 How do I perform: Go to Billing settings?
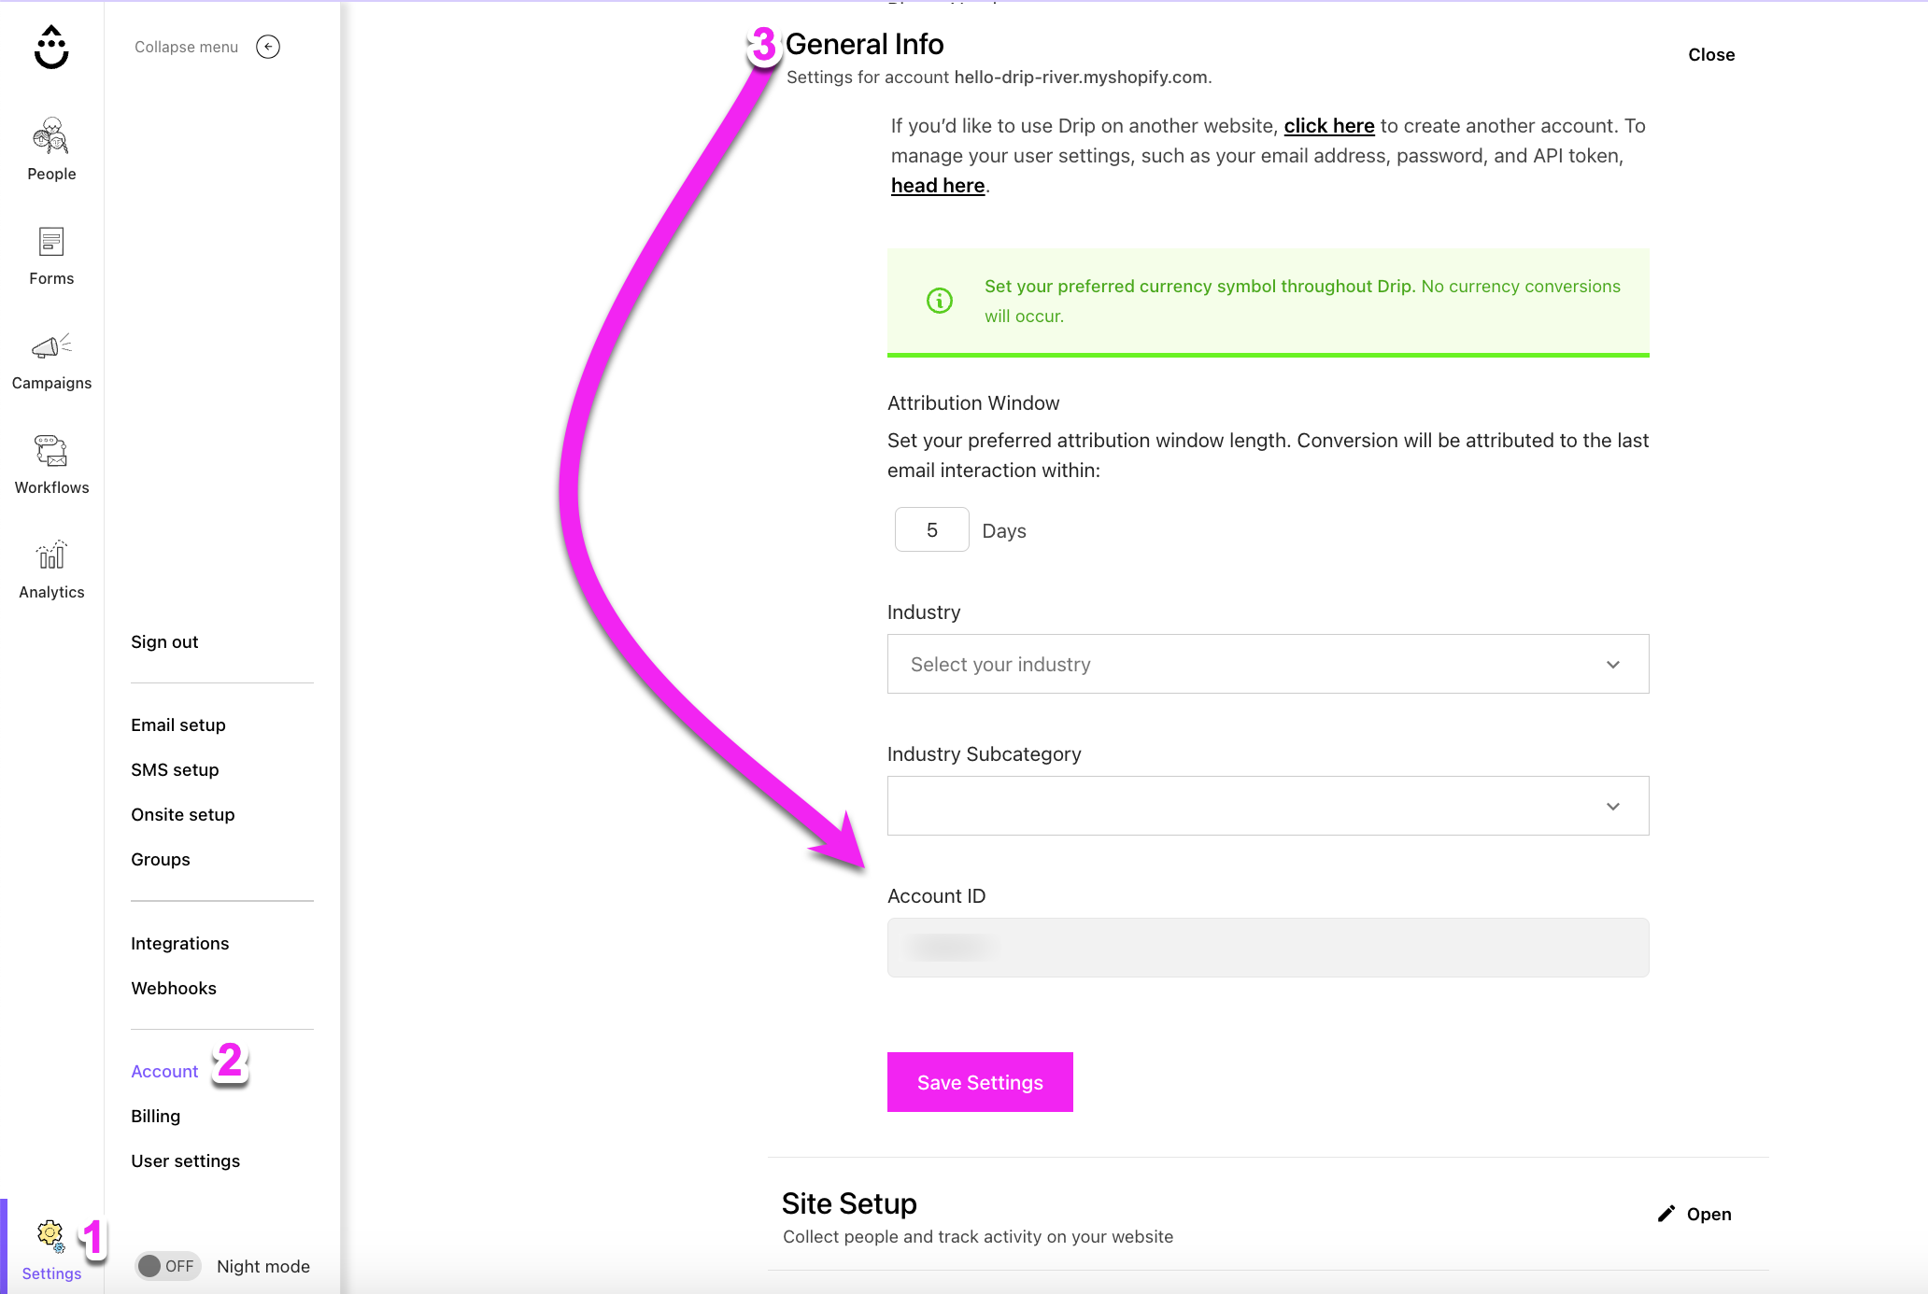[155, 1116]
